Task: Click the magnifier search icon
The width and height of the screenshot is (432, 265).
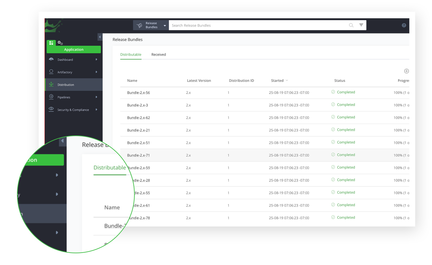Action: (351, 25)
